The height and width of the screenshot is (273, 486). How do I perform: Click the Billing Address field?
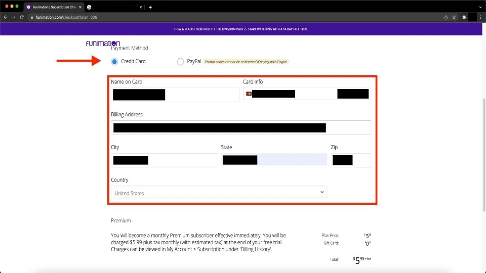point(241,127)
